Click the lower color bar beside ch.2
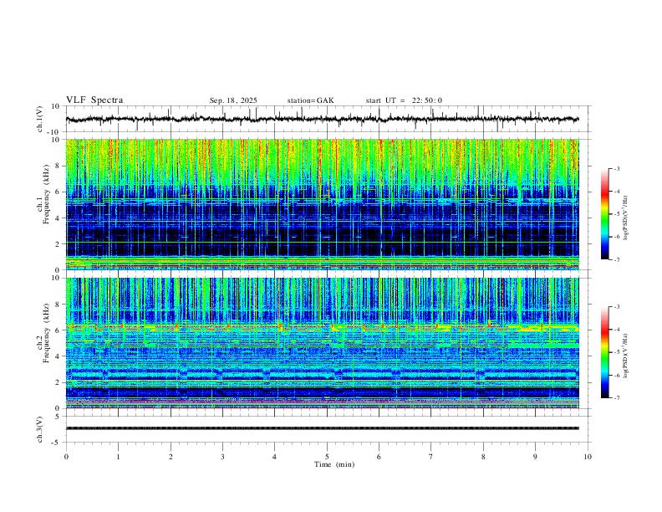This screenshot has width=662, height=512. [x=605, y=352]
